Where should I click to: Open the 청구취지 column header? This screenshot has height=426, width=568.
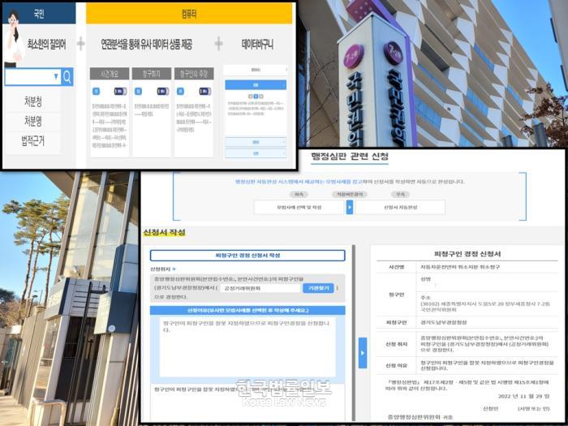(152, 74)
